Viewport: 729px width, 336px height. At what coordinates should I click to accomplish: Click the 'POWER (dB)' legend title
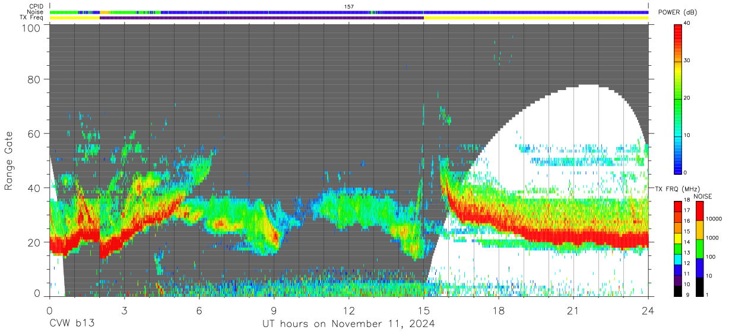coord(679,12)
